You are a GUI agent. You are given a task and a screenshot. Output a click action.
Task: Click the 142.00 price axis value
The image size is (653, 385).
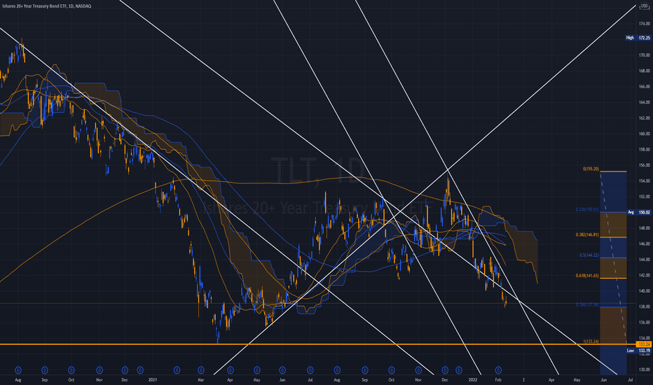(645, 276)
